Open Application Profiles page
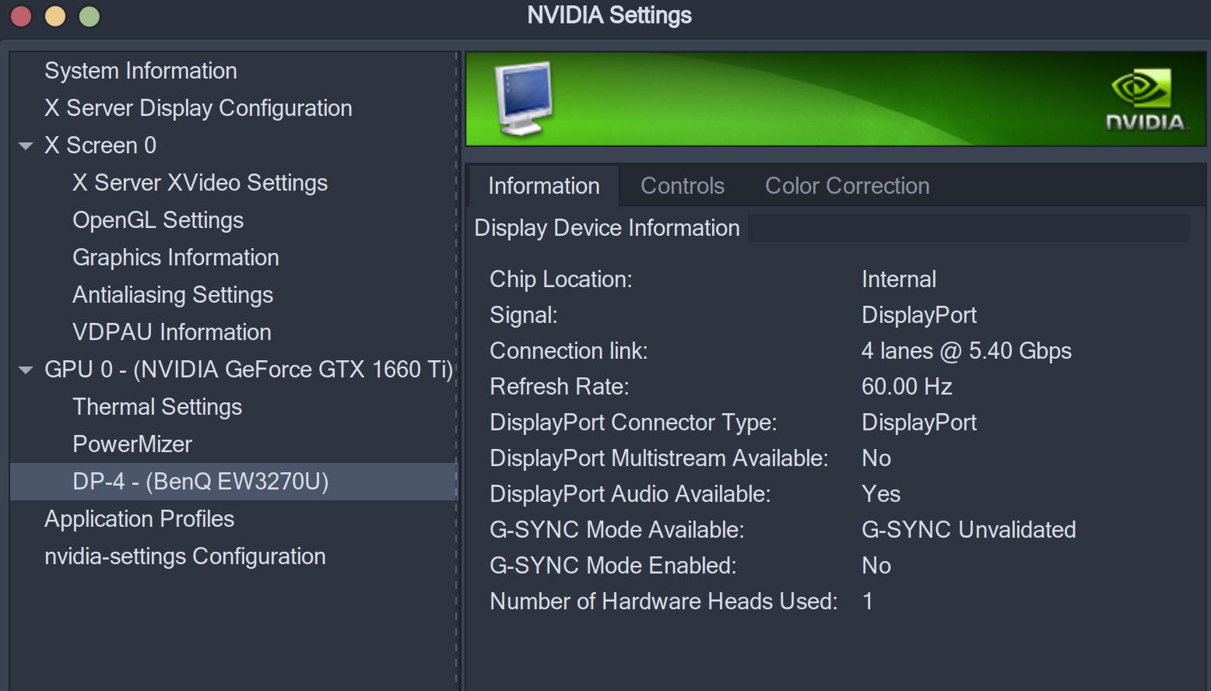Screen dimensions: 1211x691 (x=139, y=519)
